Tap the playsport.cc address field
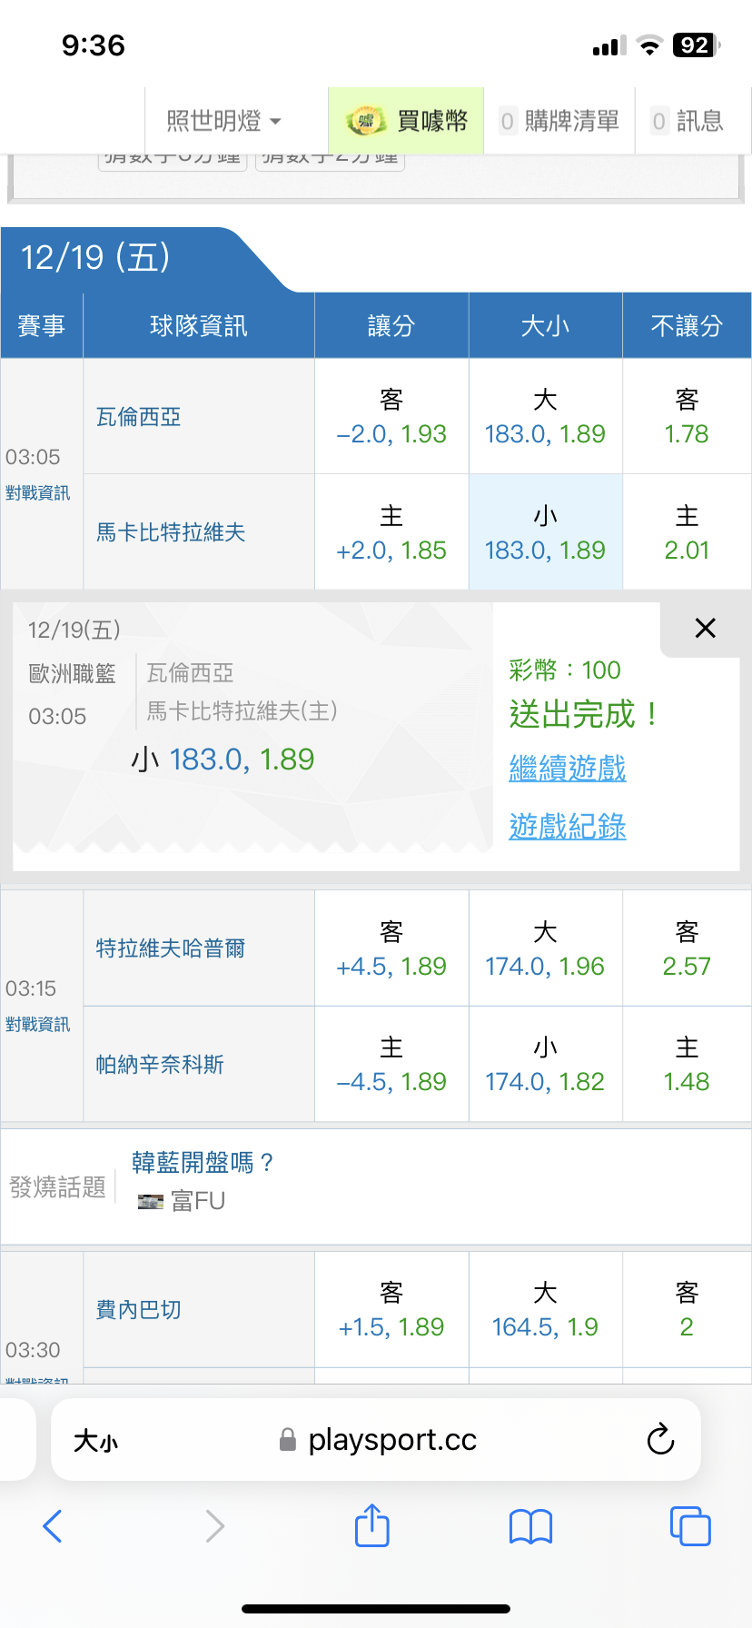 point(391,1440)
